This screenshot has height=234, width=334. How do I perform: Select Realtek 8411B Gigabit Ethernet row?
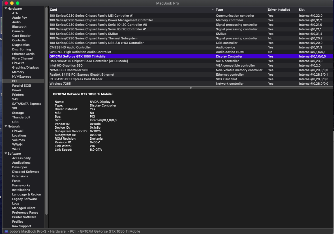(191, 75)
